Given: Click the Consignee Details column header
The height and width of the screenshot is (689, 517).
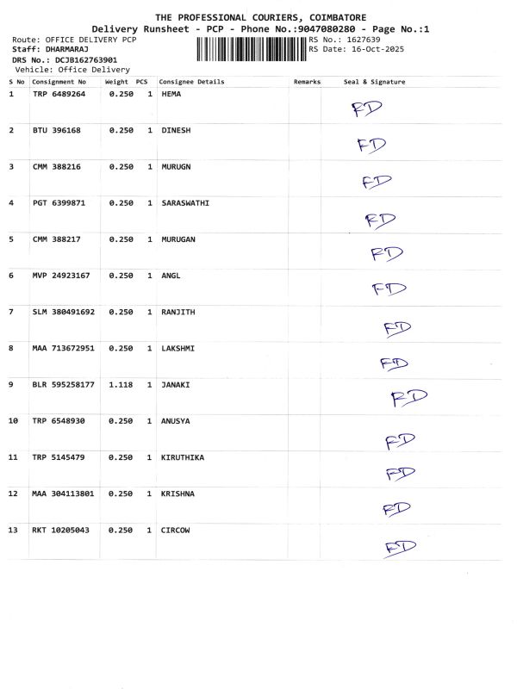Looking at the screenshot, I should coord(191,82).
